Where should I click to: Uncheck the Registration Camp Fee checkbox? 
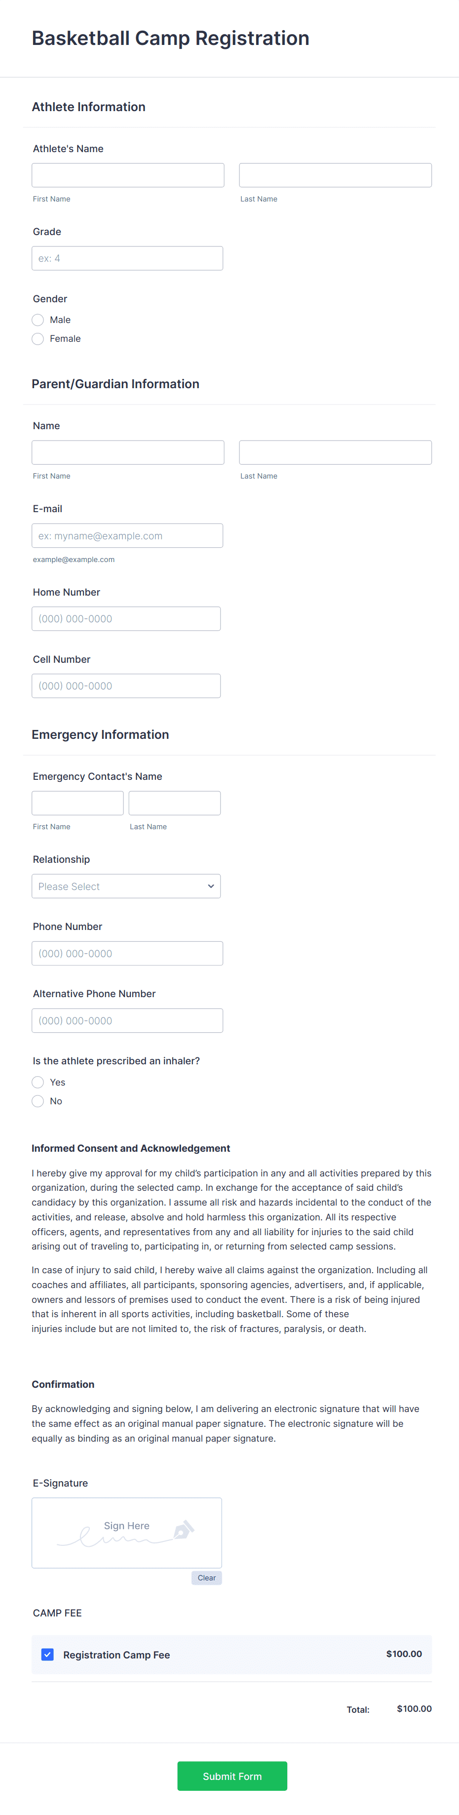[47, 1654]
